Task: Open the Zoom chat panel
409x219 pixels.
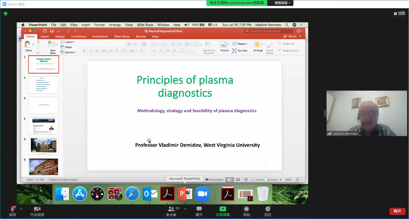Action: [x=199, y=209]
